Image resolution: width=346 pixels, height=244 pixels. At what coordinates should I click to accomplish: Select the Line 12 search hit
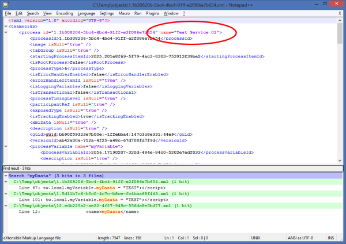tap(79, 212)
